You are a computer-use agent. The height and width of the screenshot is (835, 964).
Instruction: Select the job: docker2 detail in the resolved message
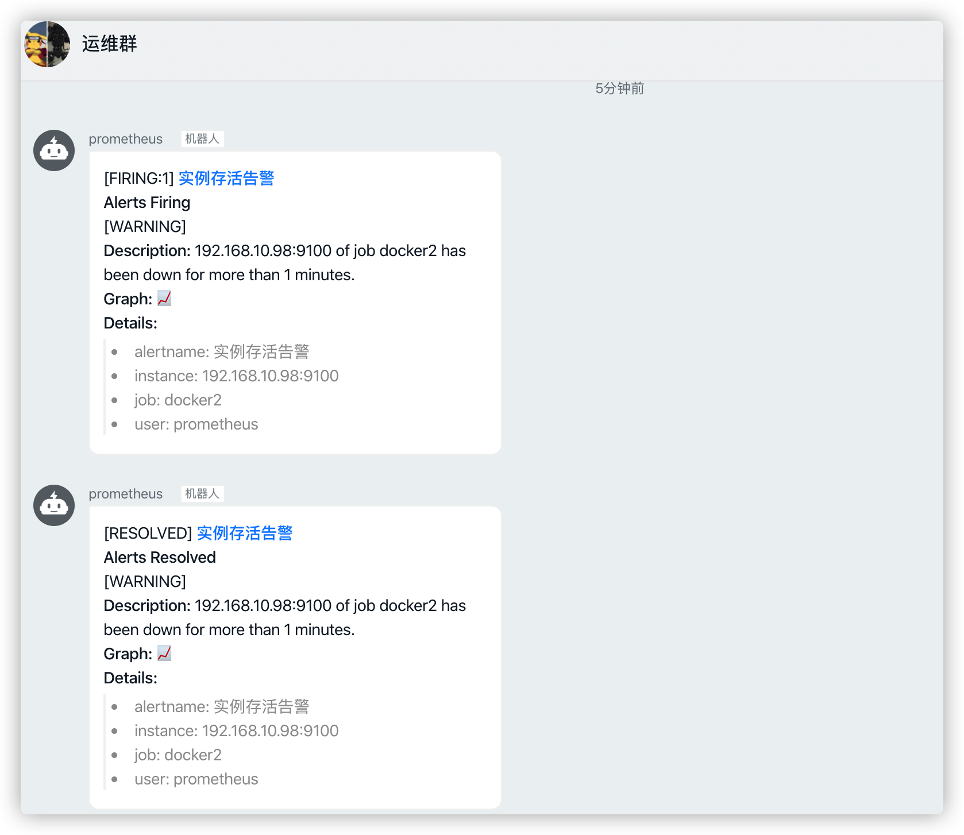tap(178, 755)
